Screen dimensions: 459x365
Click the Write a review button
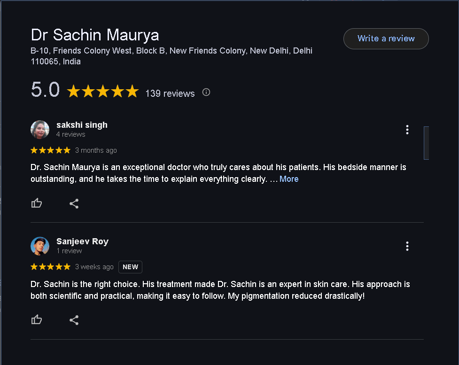click(x=386, y=39)
